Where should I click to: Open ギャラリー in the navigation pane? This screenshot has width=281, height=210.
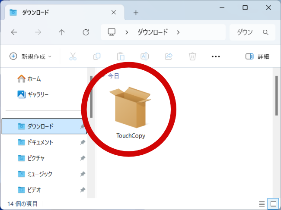point(33,94)
